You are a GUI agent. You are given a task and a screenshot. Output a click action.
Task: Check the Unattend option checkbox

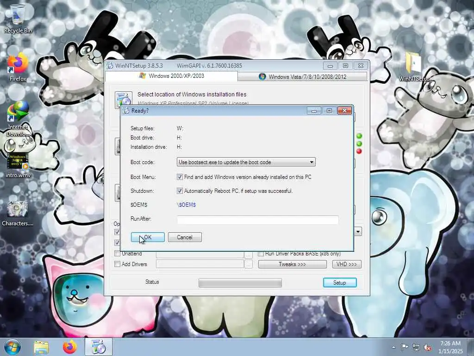click(x=117, y=254)
